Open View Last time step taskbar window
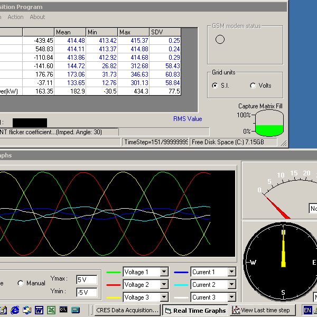Viewport: 317px width, 317px height. 265,310
